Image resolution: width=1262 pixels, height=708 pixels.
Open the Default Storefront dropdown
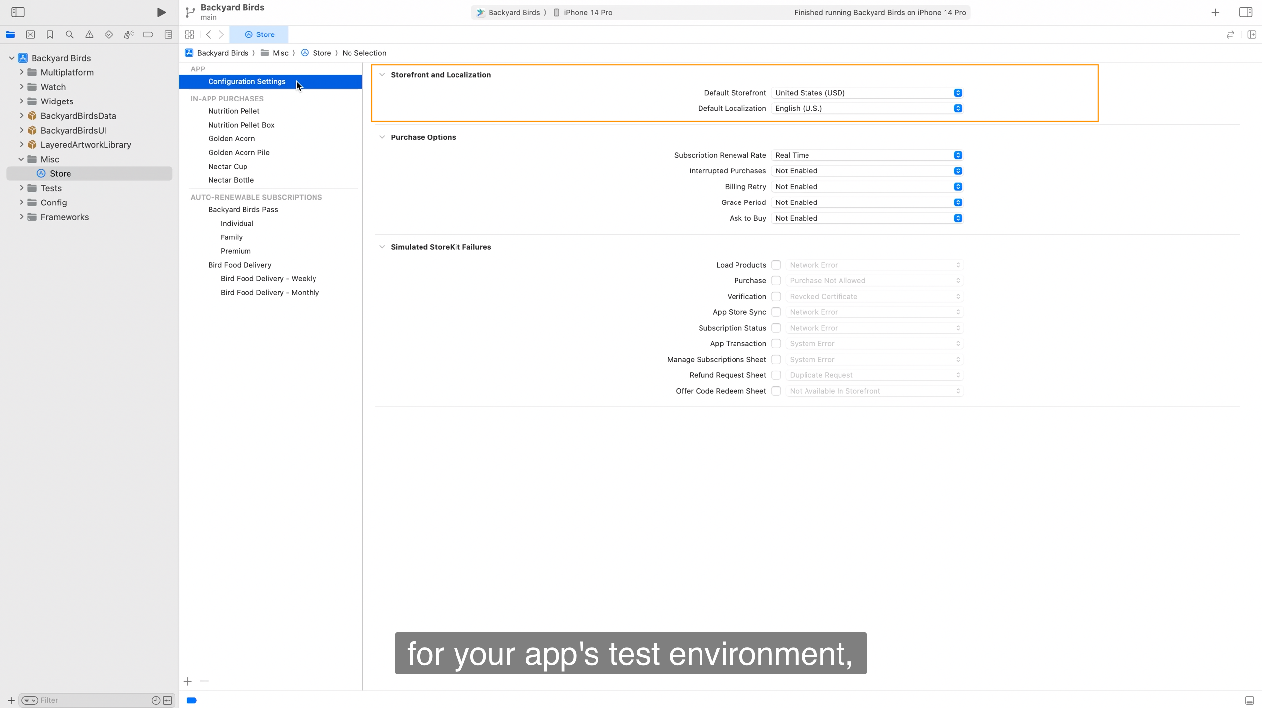[867, 93]
